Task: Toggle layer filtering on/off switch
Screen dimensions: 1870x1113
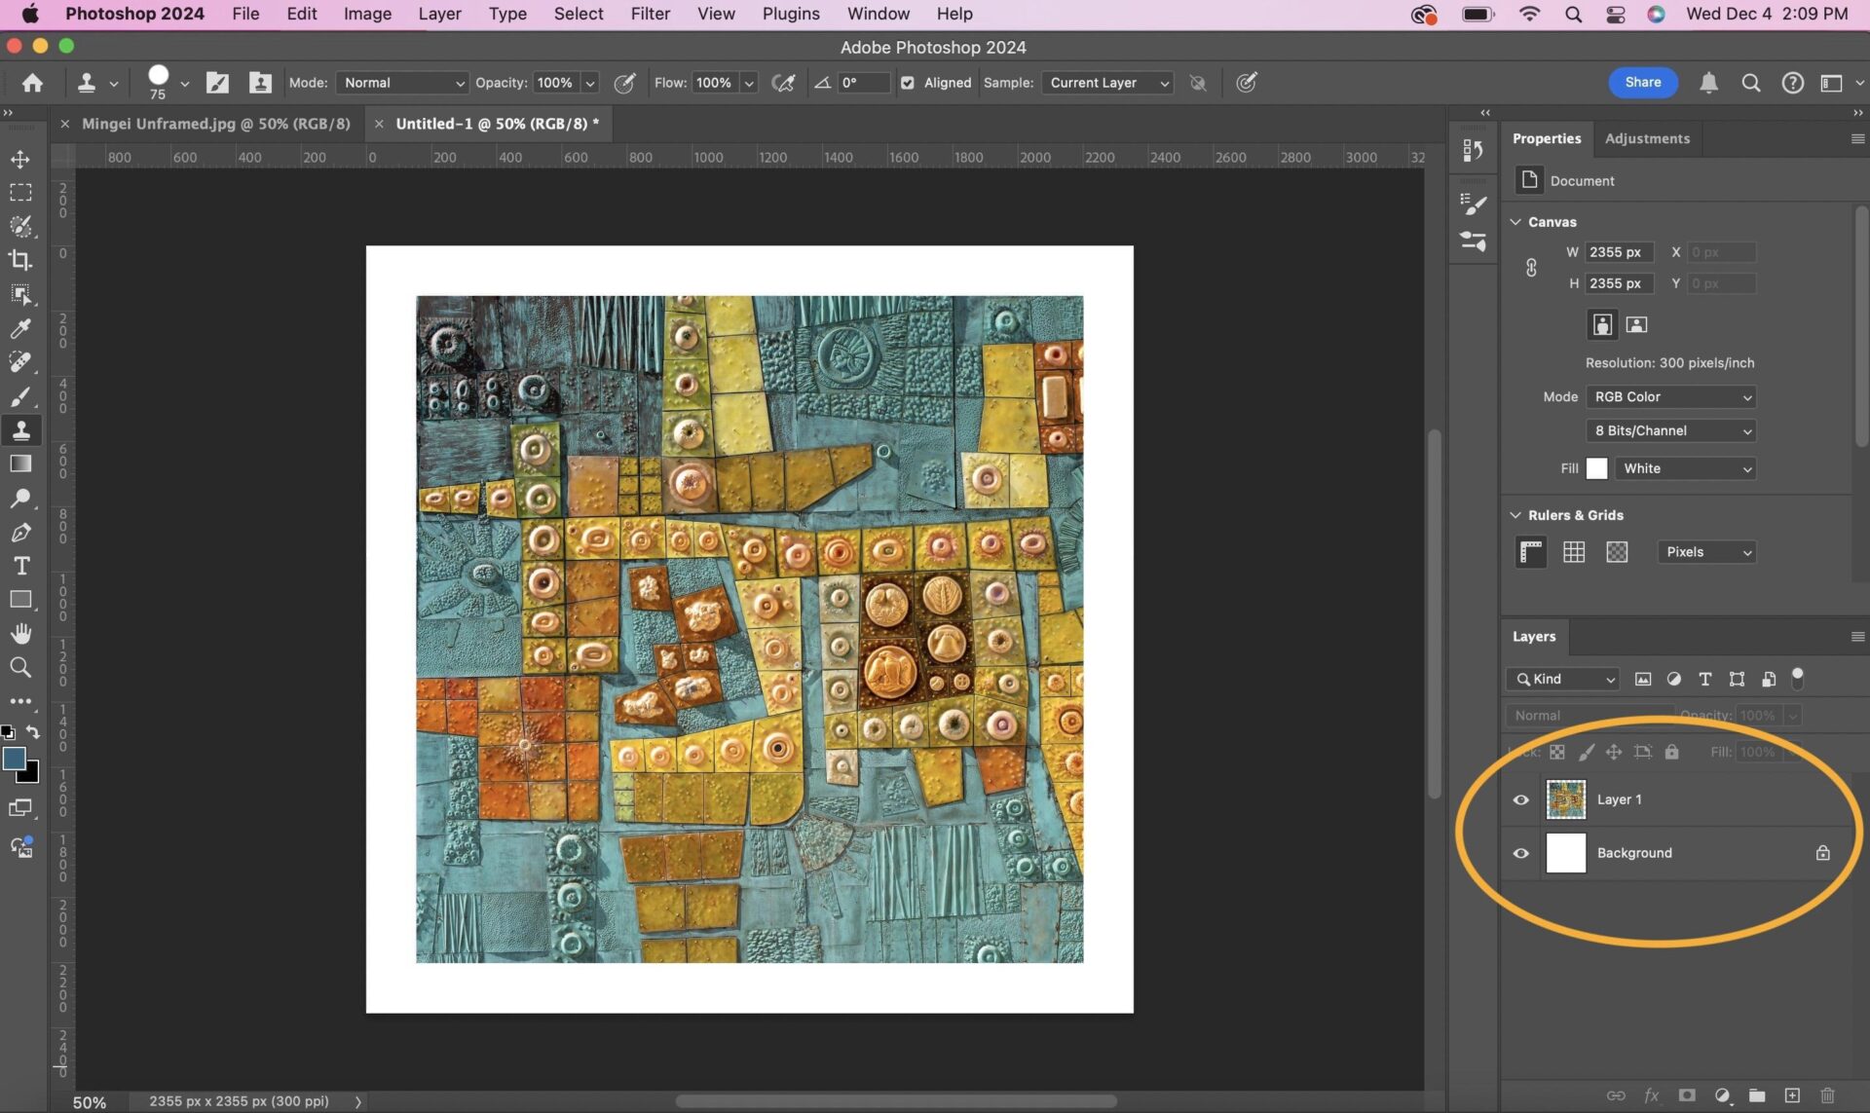Action: (1798, 678)
